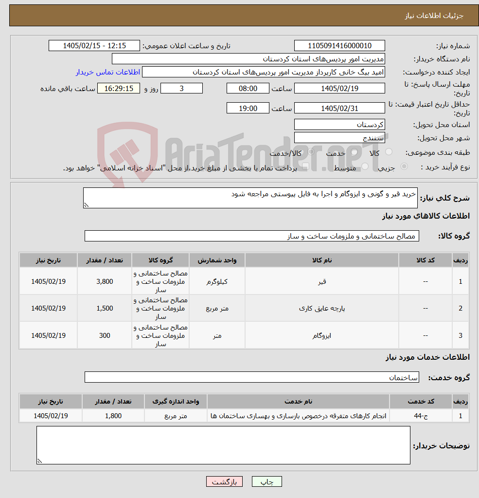This screenshot has width=479, height=498.
Task: Click the remaining time 16:29:15 field
Action: point(119,88)
